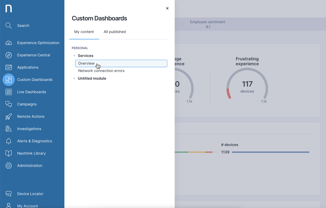Viewport: 326px width, 208px height.
Task: Select the My content tab
Action: 84,32
